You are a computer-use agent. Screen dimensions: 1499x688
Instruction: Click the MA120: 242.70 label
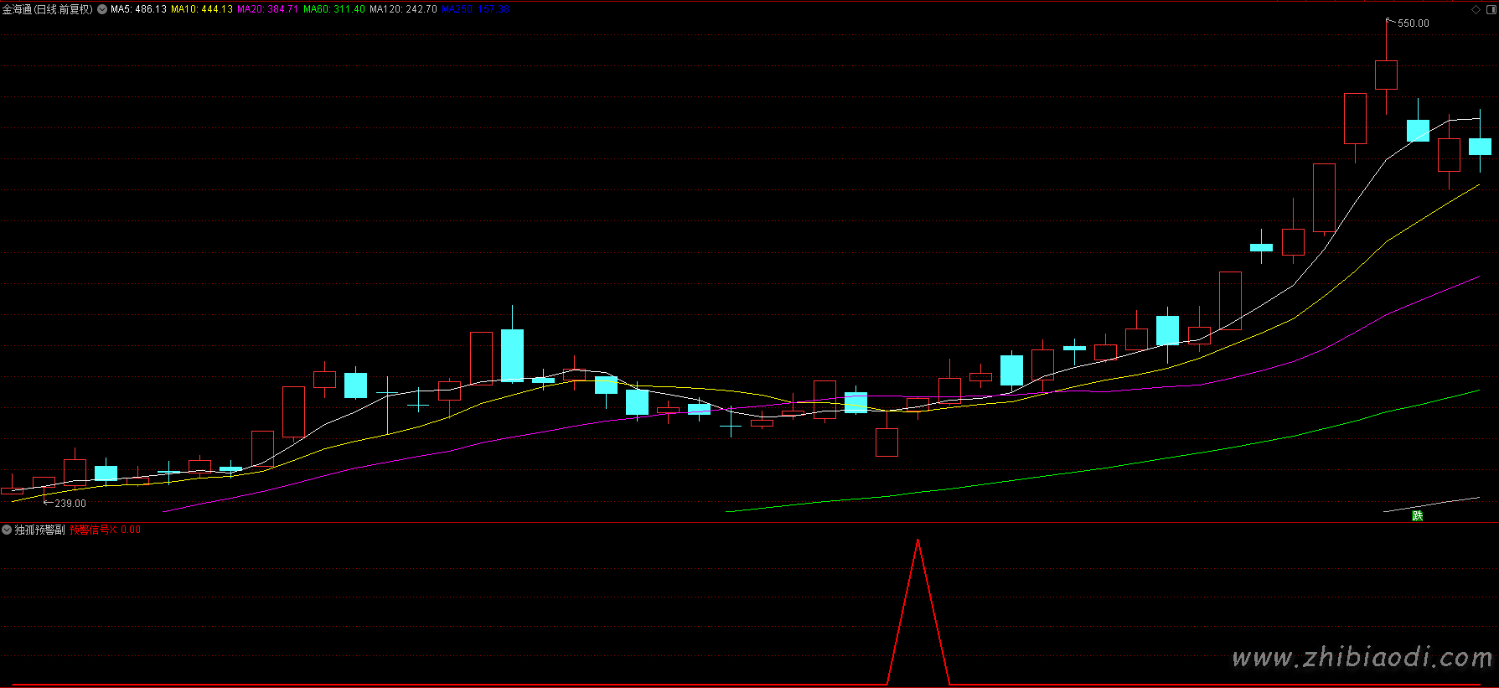point(403,9)
